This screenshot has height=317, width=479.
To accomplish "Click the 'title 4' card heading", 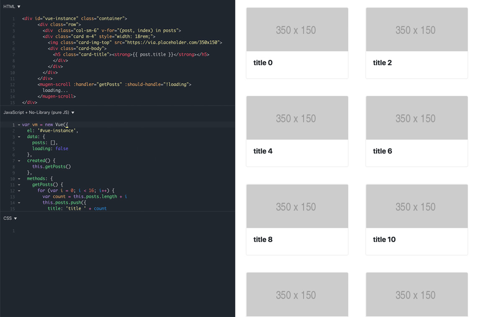I will point(263,151).
